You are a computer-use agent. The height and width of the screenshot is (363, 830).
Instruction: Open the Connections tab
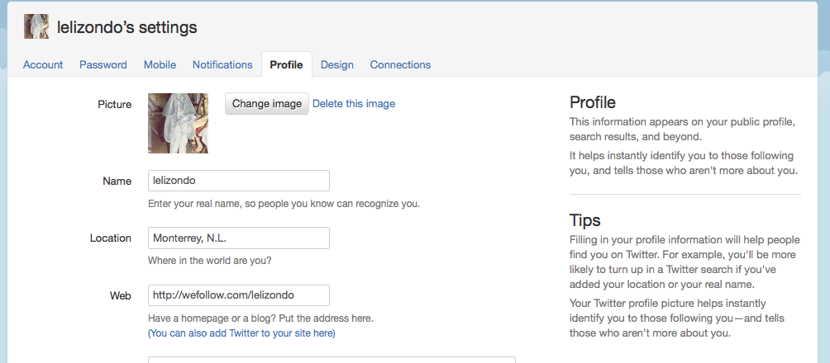click(400, 65)
